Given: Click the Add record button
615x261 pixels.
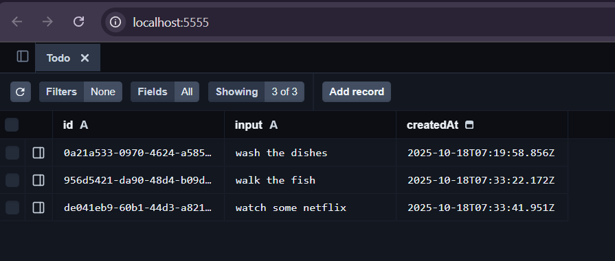Looking at the screenshot, I should point(357,92).
